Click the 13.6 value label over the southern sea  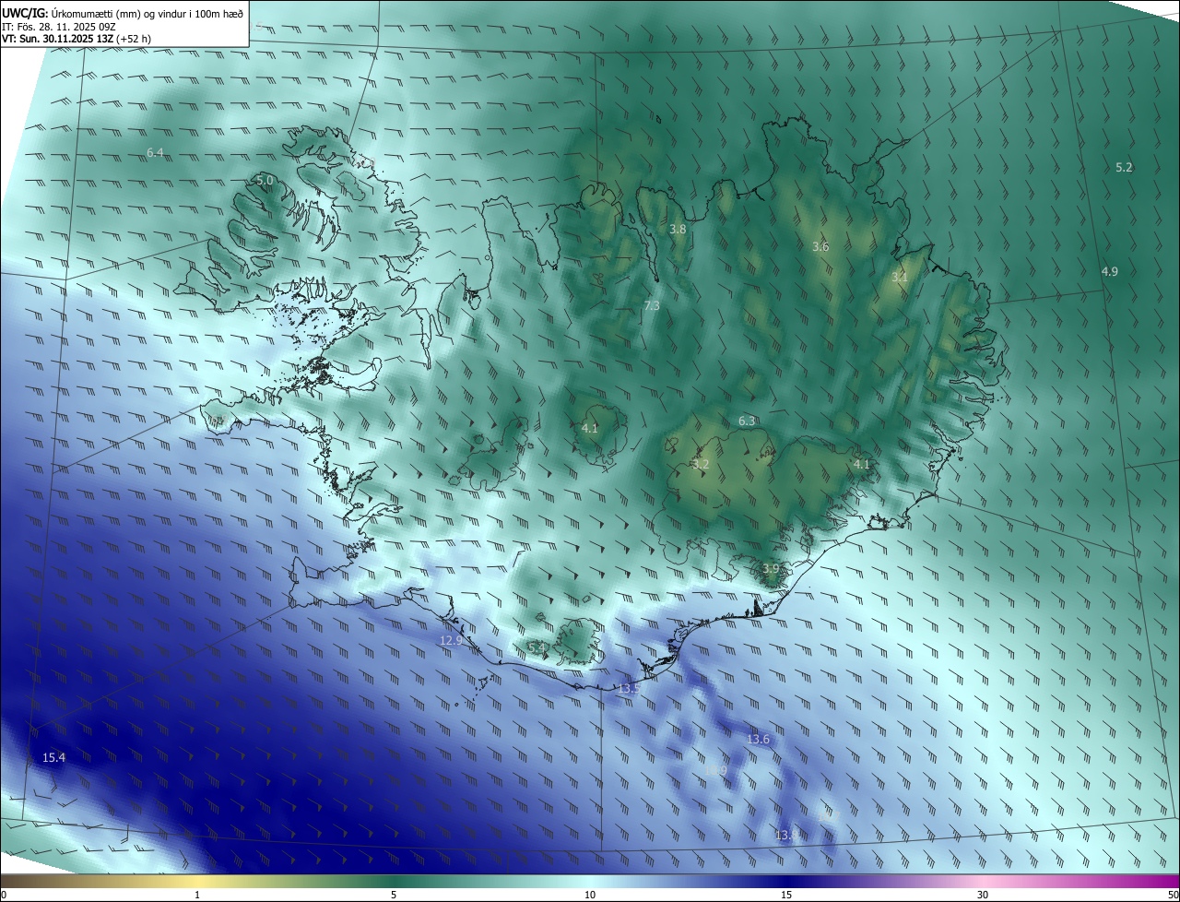coord(758,739)
